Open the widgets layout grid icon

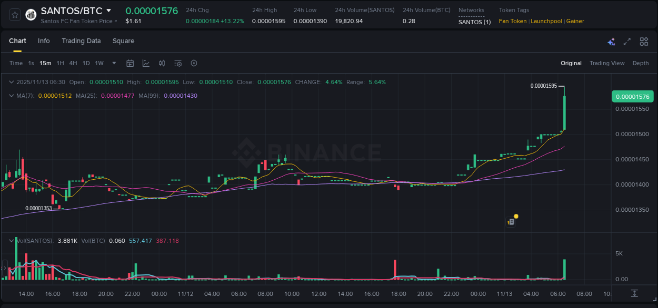coord(644,41)
